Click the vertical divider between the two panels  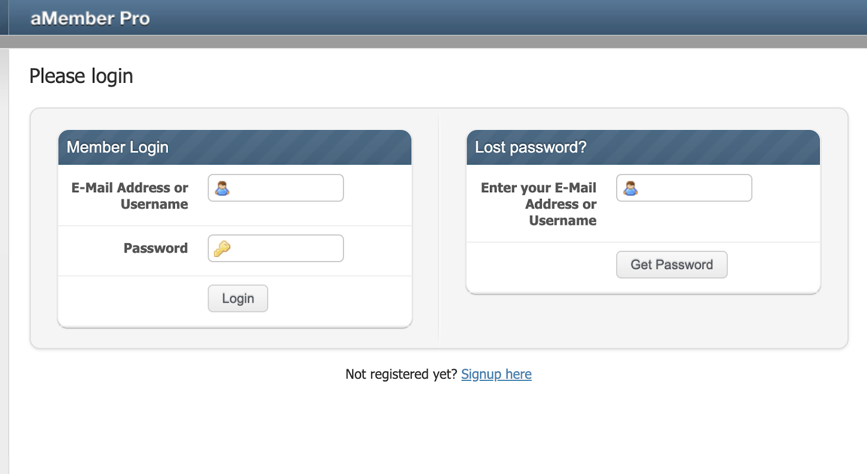point(438,228)
